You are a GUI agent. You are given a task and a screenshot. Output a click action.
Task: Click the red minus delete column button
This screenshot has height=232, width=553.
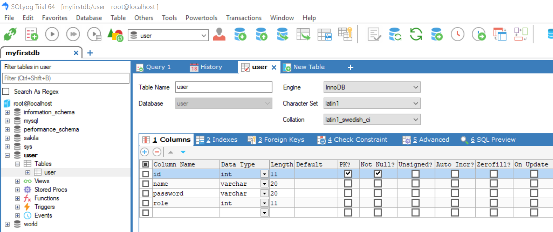(157, 152)
